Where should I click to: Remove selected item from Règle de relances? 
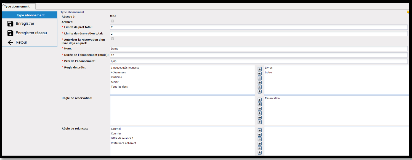[259, 144]
